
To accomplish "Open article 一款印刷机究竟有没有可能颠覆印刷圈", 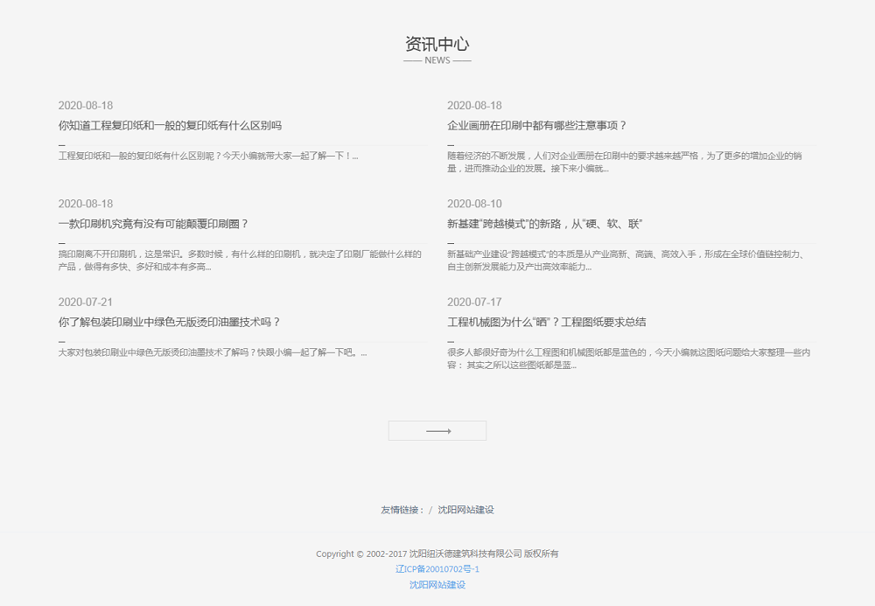I will coord(153,224).
